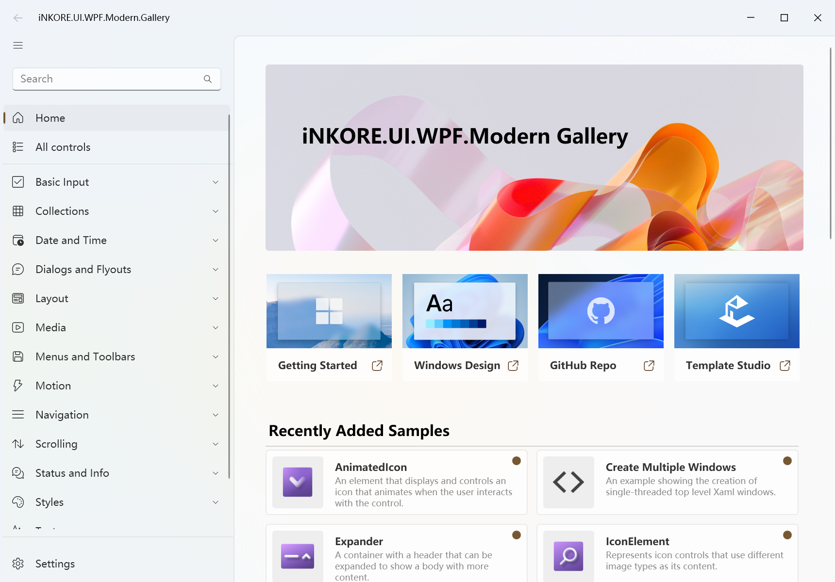This screenshot has height=582, width=835.
Task: Click external link icon on Template Studio
Action: [x=785, y=366]
